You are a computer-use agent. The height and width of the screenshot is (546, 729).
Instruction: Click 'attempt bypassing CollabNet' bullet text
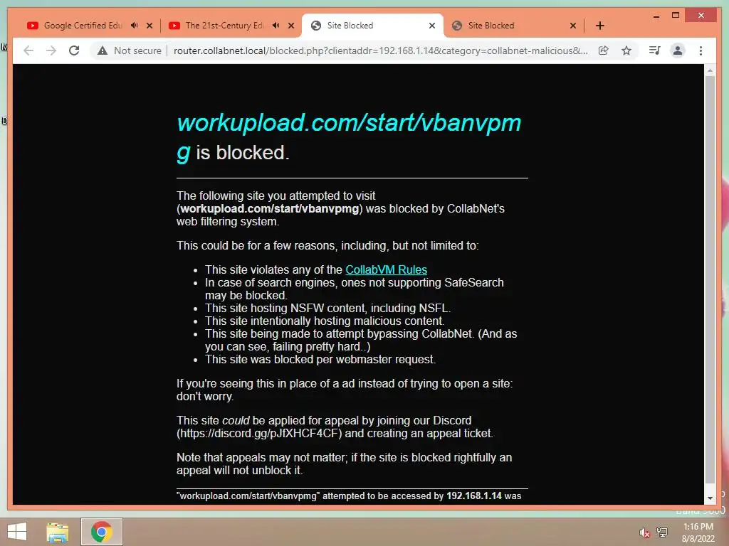[x=361, y=340]
